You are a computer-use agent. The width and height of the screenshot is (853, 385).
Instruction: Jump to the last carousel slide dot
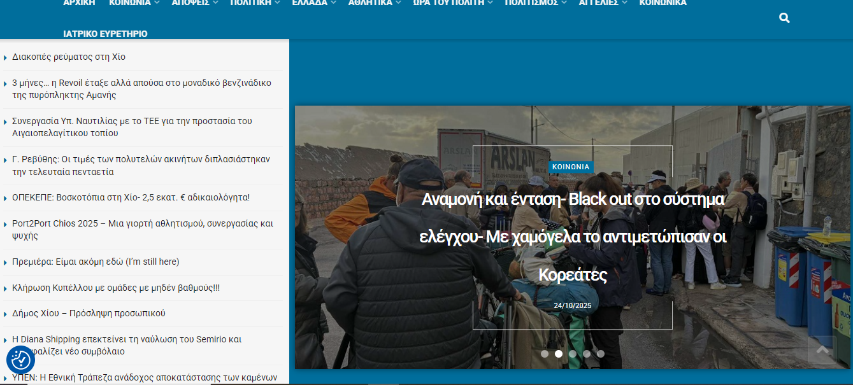[601, 354]
